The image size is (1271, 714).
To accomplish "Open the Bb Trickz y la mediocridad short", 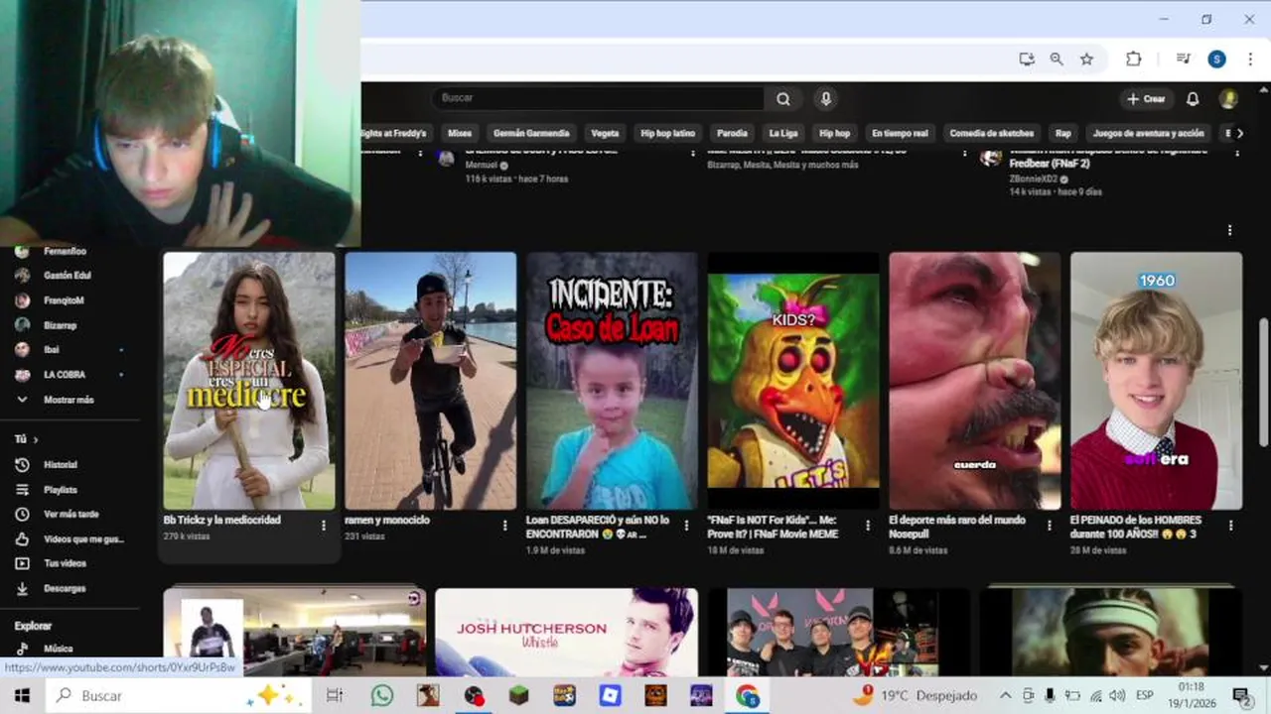I will point(249,381).
